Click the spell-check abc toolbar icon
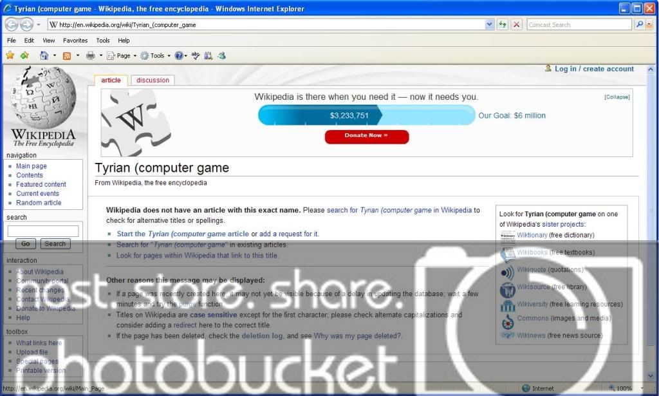 [196, 55]
